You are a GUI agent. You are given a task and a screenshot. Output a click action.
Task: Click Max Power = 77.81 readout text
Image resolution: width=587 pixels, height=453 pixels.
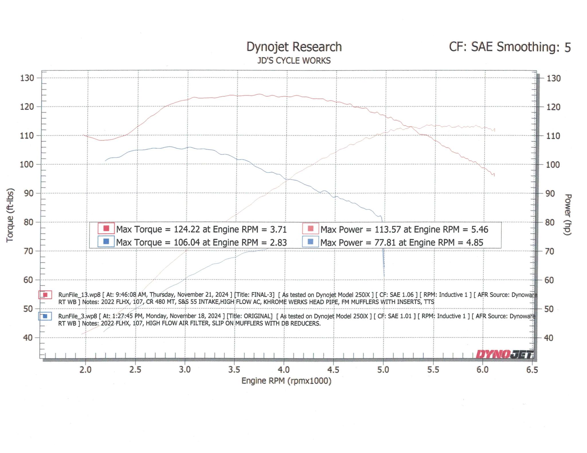[x=402, y=242]
